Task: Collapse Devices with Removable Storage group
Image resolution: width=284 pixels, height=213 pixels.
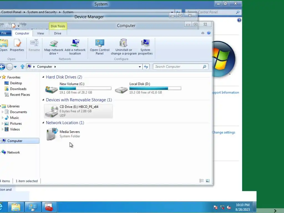Action: click(43, 100)
